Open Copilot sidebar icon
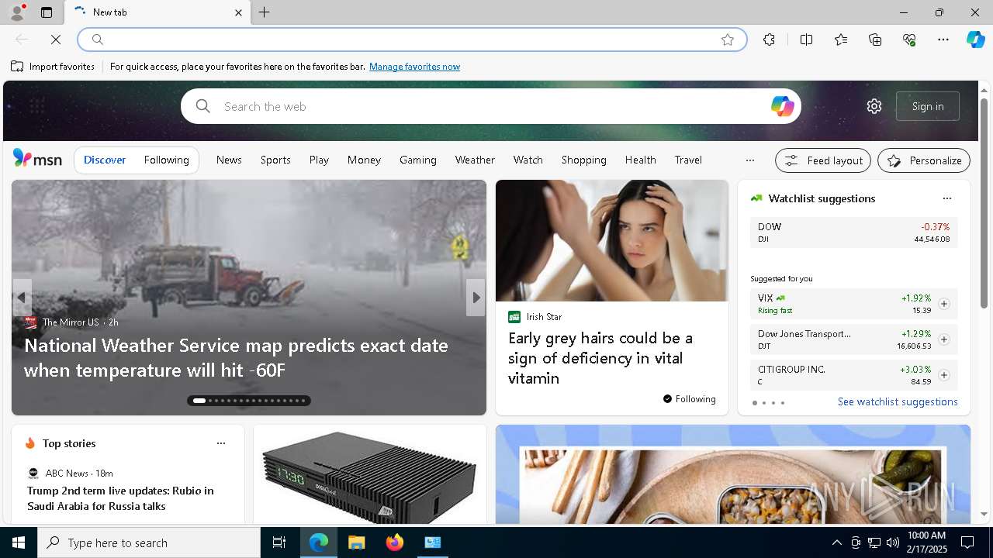993x558 pixels. click(x=975, y=40)
